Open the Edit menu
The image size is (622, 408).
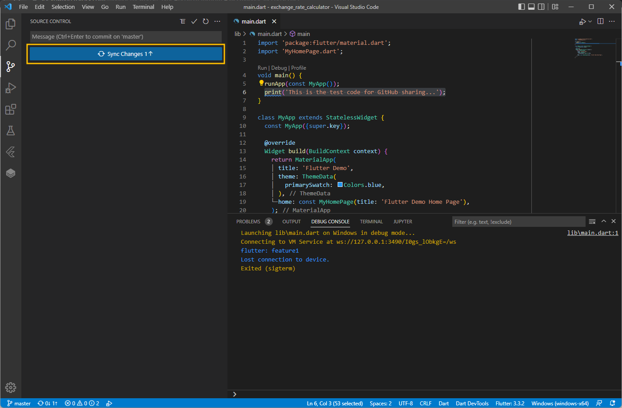40,7
